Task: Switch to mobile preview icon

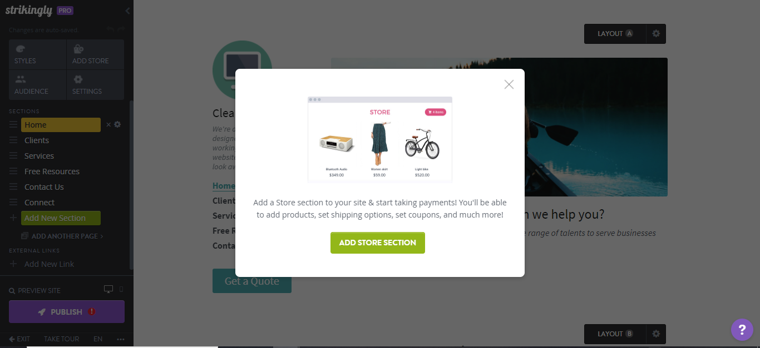Action: point(121,290)
